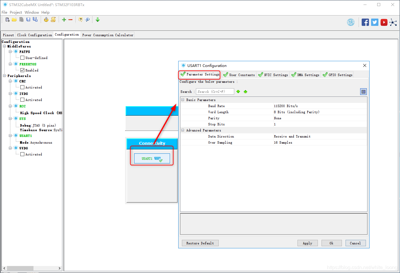Open the ST Facebook page icon
Screen dimensions: 400x273
coord(365,22)
